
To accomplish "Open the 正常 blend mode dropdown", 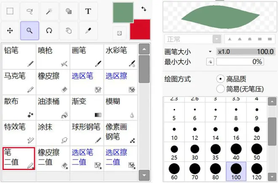I will point(217,39).
